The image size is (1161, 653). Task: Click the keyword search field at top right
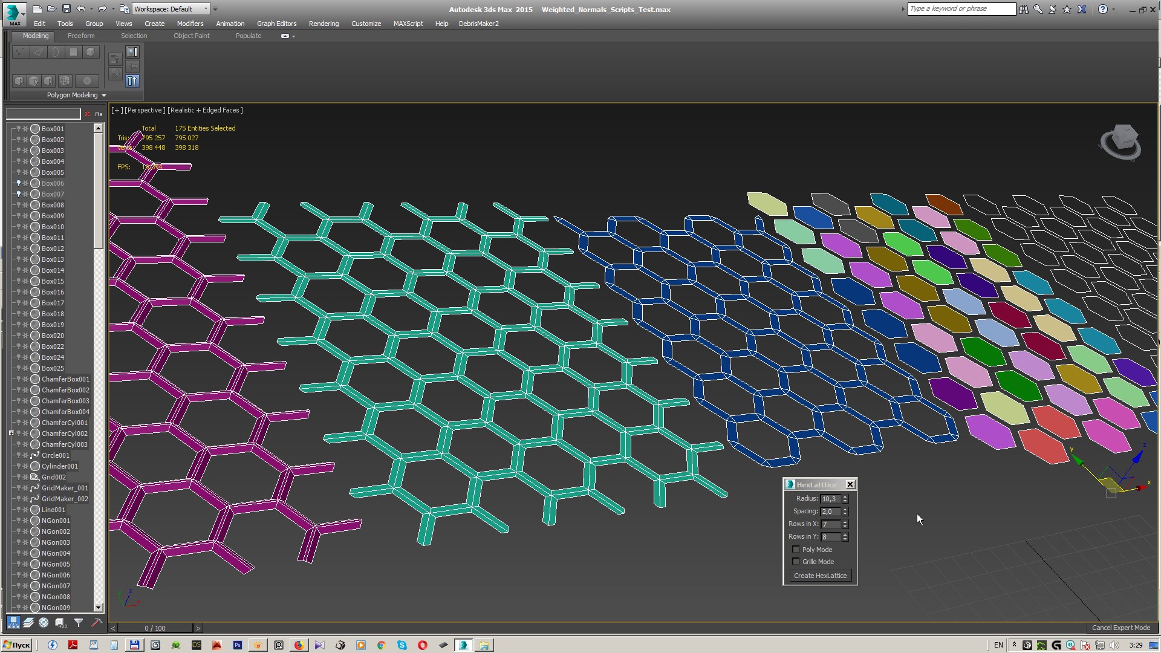(x=960, y=8)
